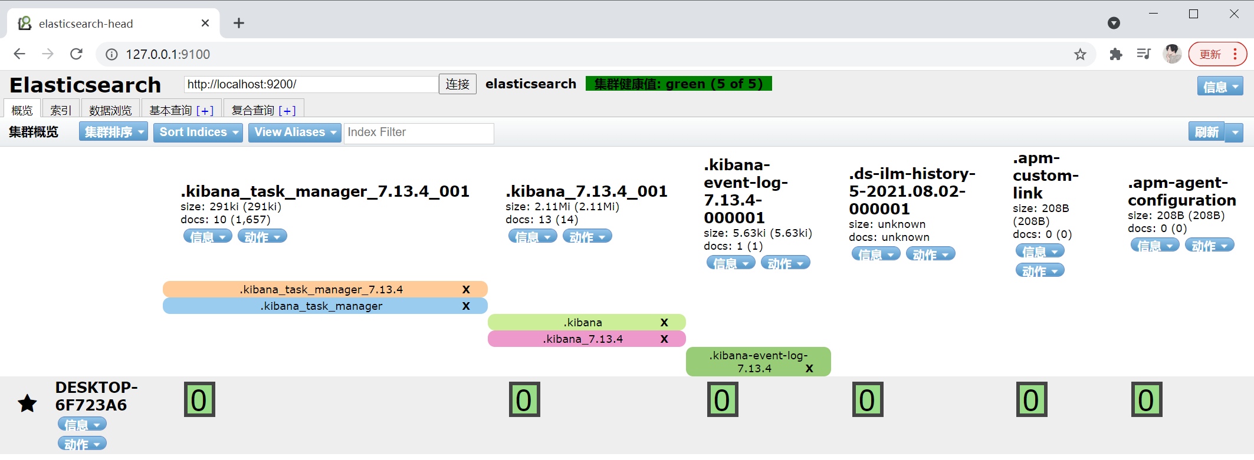This screenshot has width=1254, height=460.
Task: Open 动作 menu for .apm-custom-link
Action: 1040,270
